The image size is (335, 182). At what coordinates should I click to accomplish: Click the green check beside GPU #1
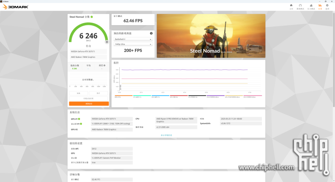pos(79,119)
